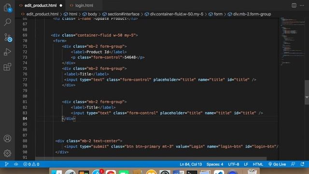The image size is (309, 174).
Task: Open the Accounts menu icon
Action: (x=8, y=139)
